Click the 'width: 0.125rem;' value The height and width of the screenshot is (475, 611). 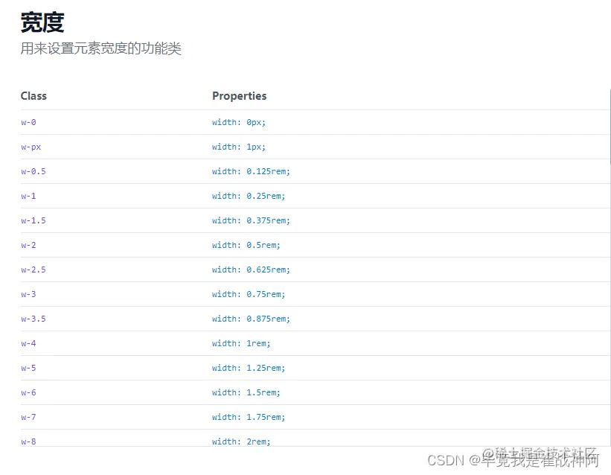251,171
